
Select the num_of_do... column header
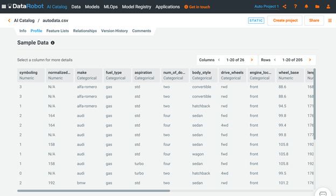(175, 75)
